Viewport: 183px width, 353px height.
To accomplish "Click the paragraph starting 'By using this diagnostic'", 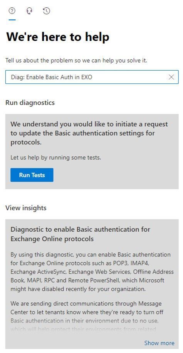I will point(92,272).
